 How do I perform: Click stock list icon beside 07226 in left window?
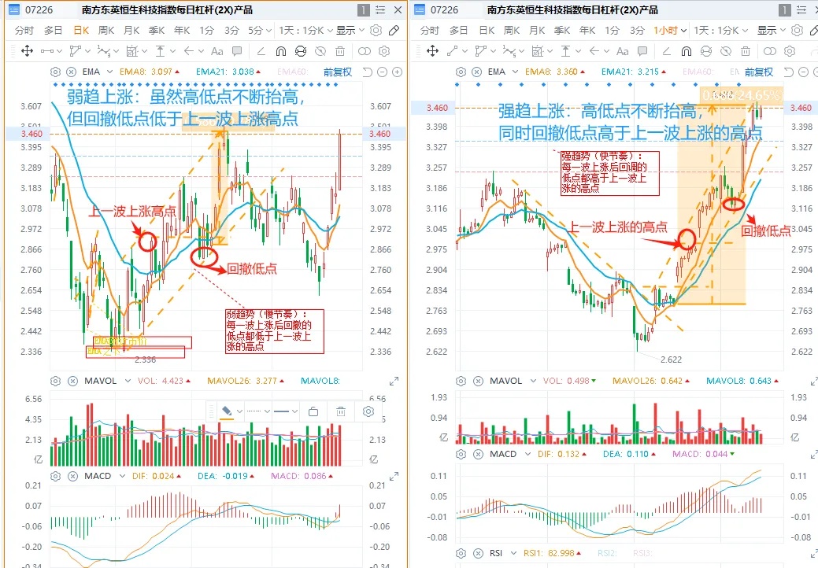[14, 9]
